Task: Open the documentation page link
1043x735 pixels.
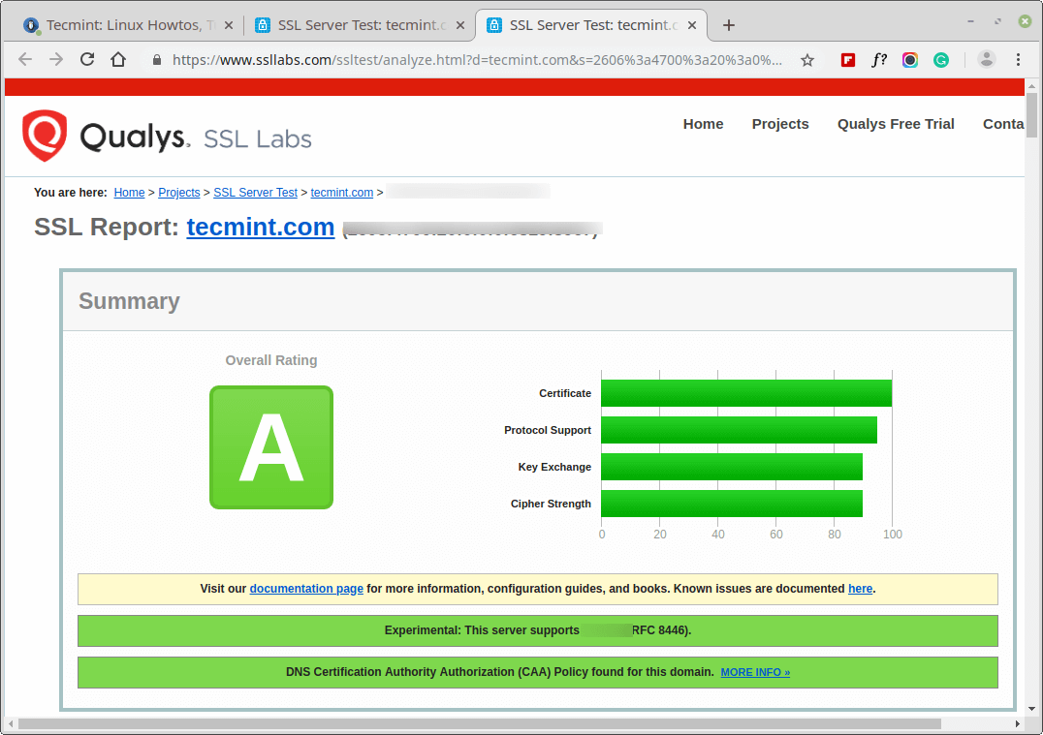Action: tap(306, 589)
